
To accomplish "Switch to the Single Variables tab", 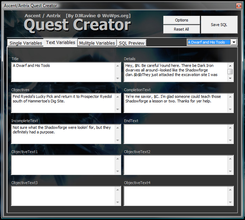I will pyautogui.click(x=26, y=43).
